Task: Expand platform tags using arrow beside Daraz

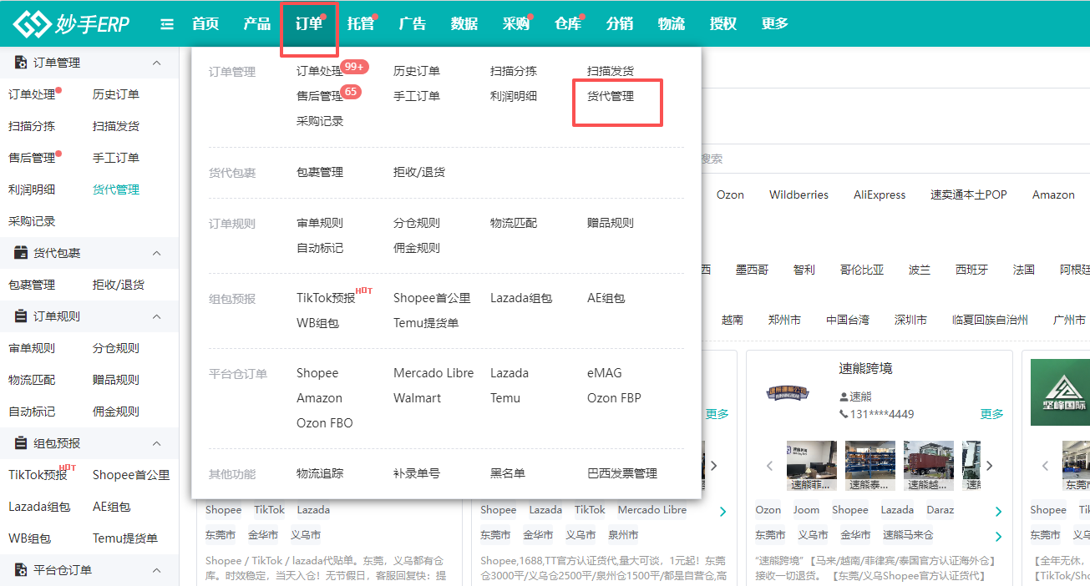Action: pos(997,512)
